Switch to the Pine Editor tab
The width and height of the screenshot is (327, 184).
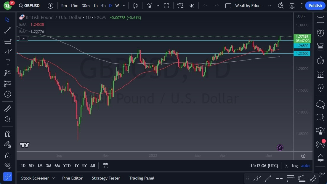[x=72, y=178]
